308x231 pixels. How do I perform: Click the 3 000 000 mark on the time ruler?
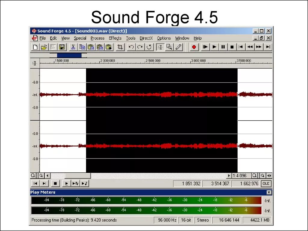point(198,61)
